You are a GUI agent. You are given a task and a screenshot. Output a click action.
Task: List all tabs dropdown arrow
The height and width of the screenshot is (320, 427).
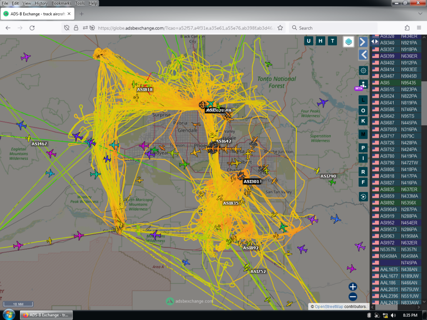(420, 14)
